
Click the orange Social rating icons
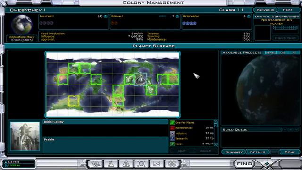(x=114, y=23)
